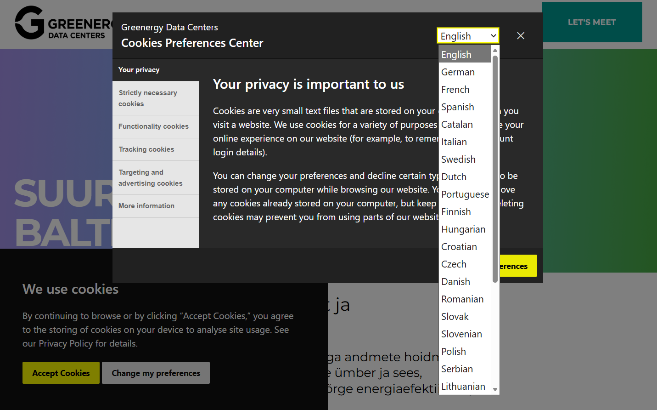Screen dimensions: 657x410
Task: Switch language to Finnish
Action: [x=465, y=212]
